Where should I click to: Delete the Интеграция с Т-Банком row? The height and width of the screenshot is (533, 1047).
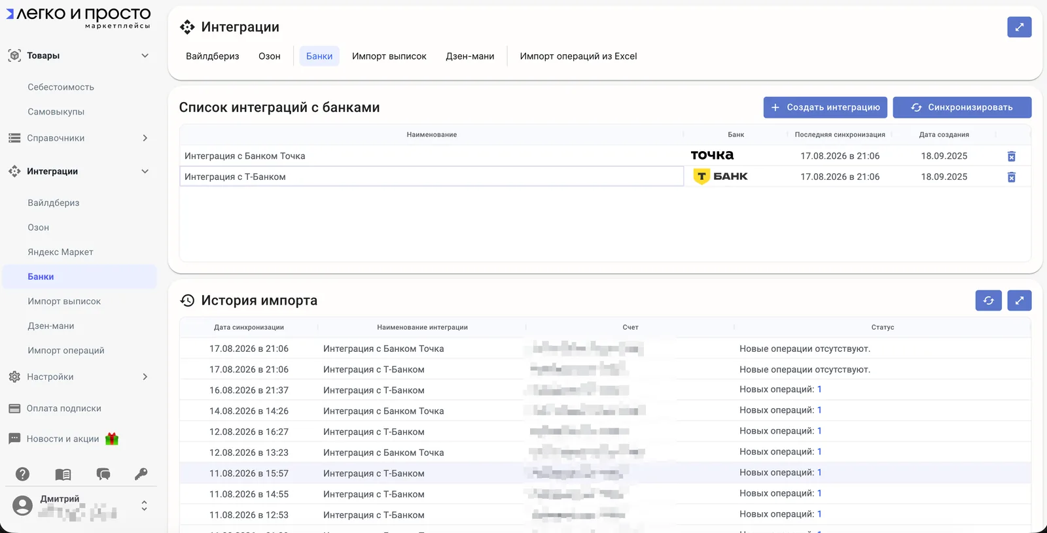point(1011,177)
